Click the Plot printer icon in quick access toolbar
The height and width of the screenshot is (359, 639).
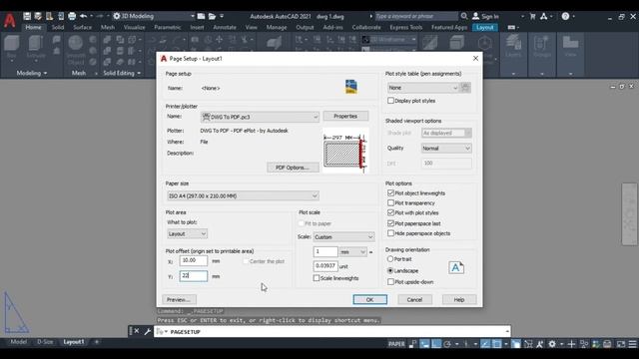tap(72, 16)
